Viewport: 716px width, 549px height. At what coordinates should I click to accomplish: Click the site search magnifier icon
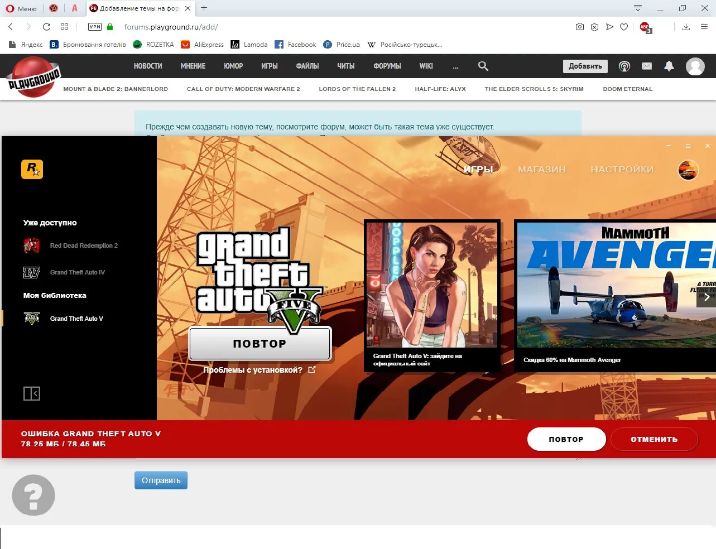pyautogui.click(x=483, y=66)
